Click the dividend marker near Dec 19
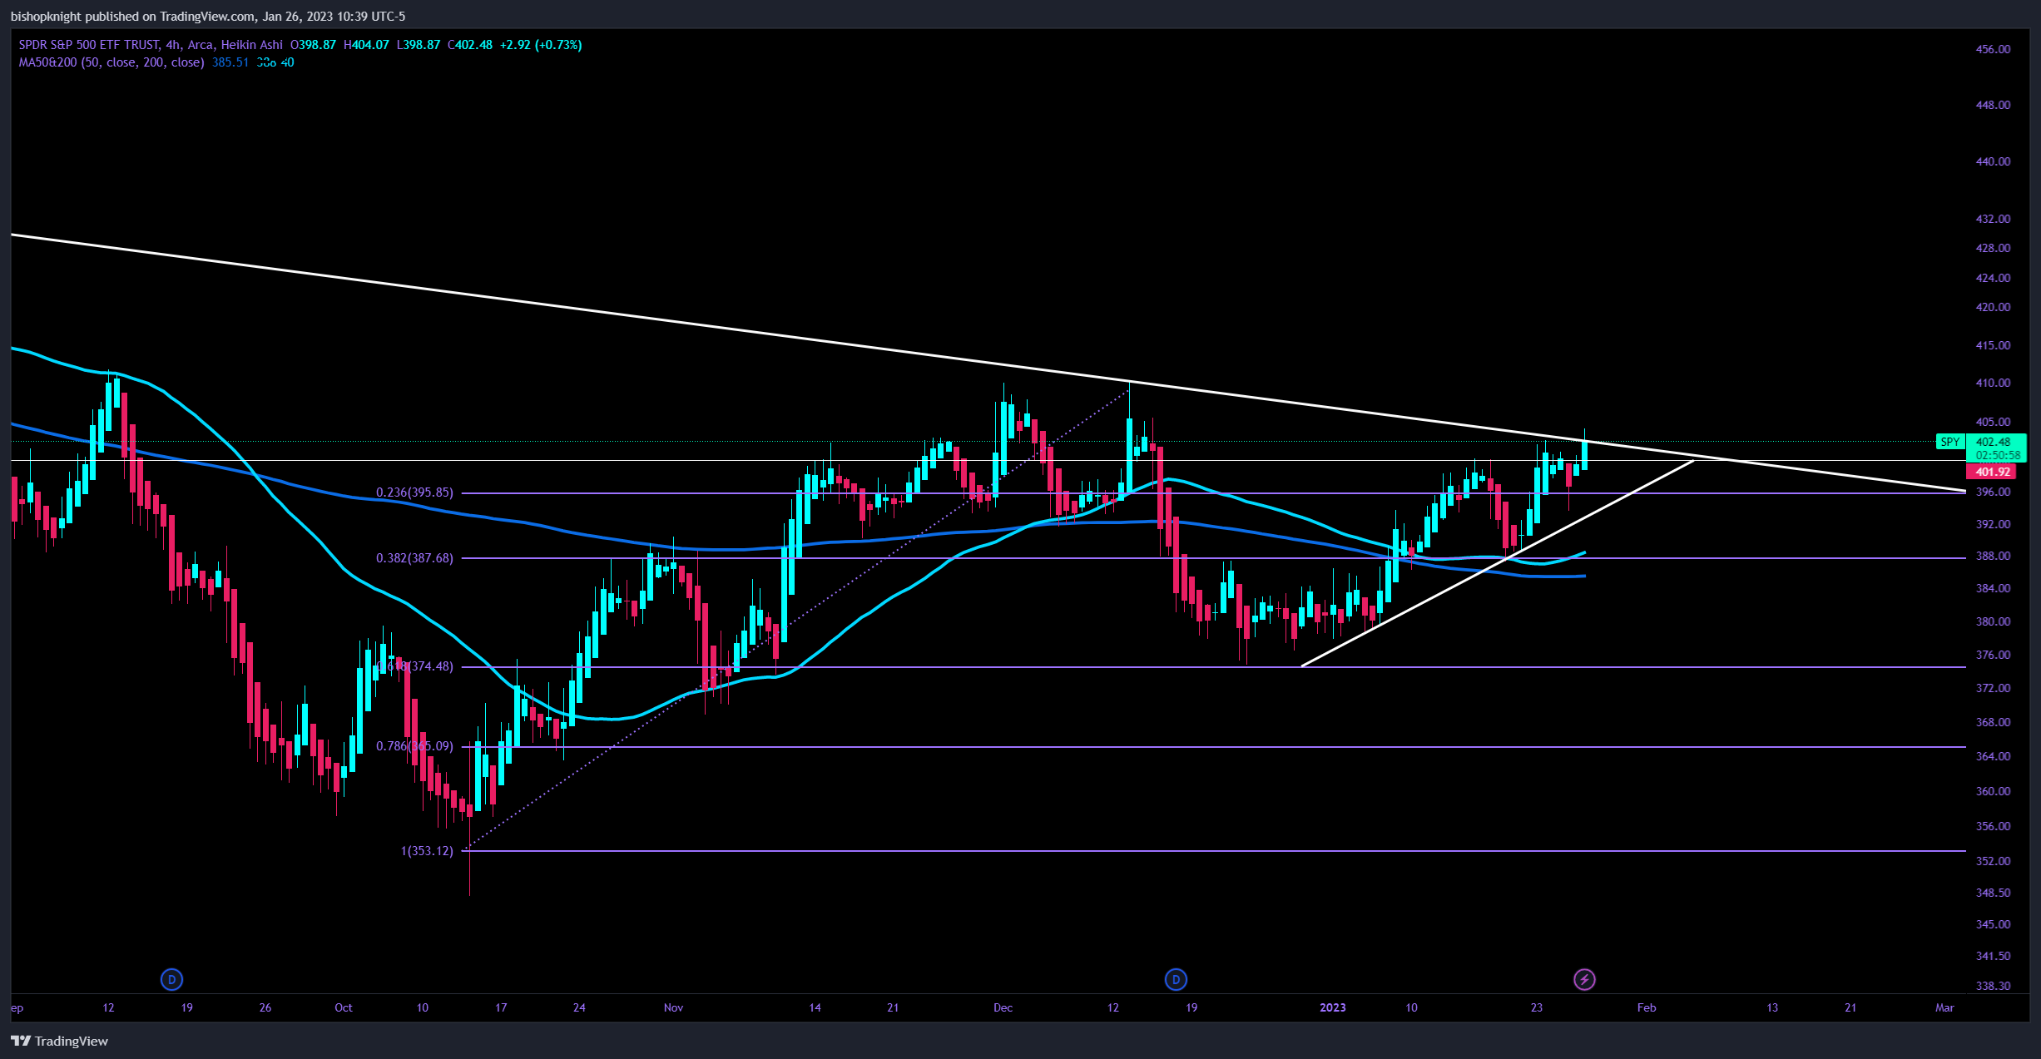Screen dimensions: 2041x1059 pos(1176,979)
